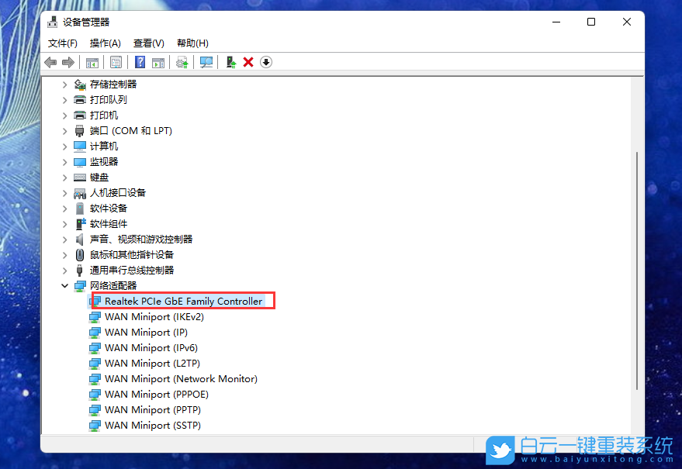Open the 查看 menu

coord(148,43)
